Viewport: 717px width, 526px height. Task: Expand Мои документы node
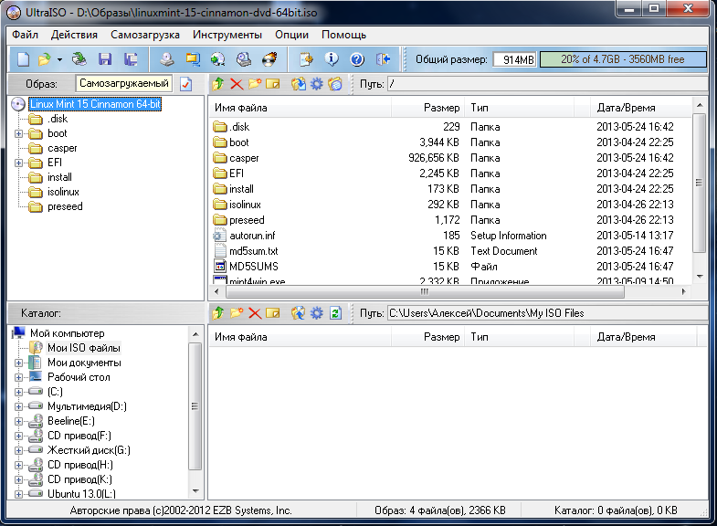[18, 363]
